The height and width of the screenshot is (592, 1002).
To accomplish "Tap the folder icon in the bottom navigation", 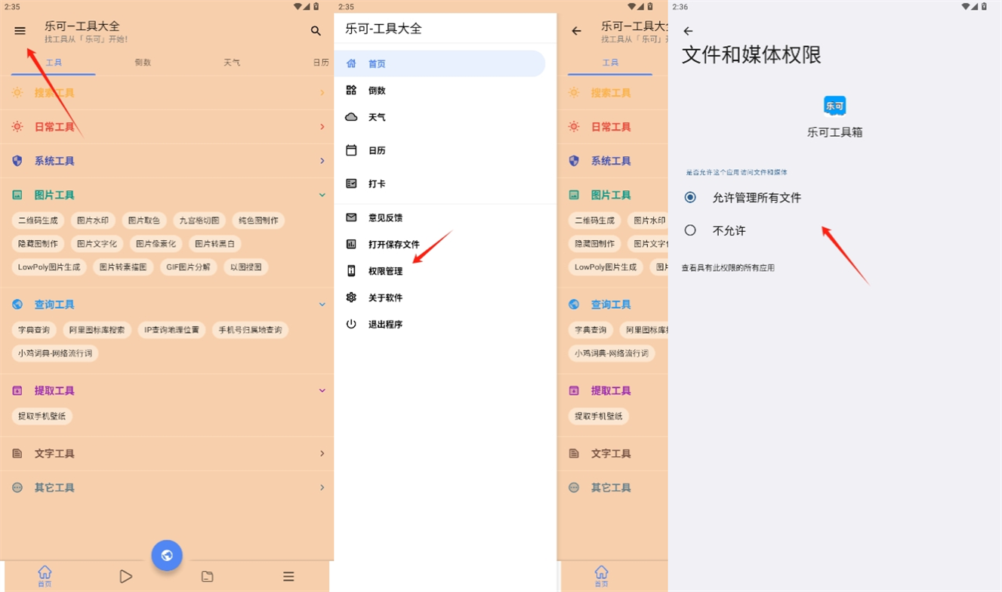I will [x=207, y=577].
